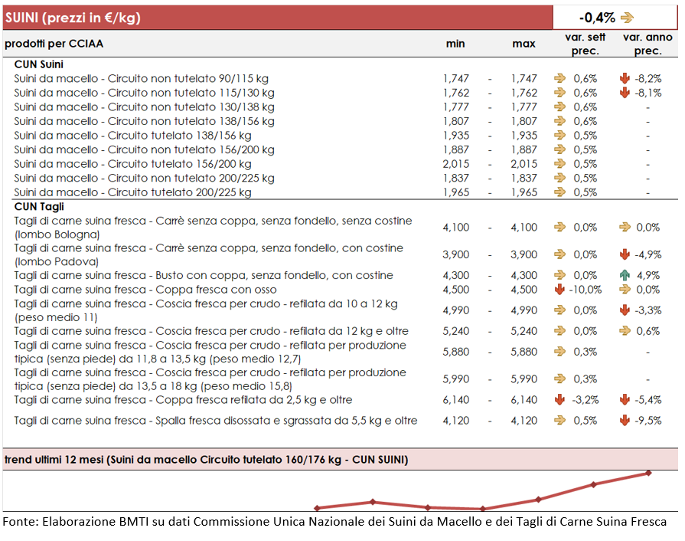Click the 'trend ultimi 12 mesi' chart title
This screenshot has height=541, width=685.
point(206,460)
